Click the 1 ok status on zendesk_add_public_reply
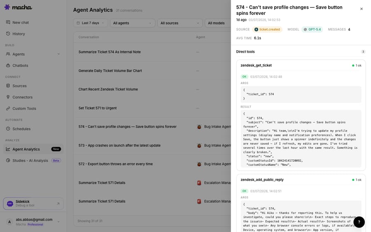 pyautogui.click(x=357, y=180)
